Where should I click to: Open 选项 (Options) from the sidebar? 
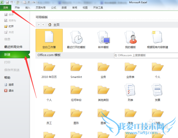click(9, 85)
